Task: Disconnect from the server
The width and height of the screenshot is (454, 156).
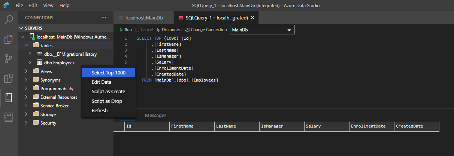Action: pyautogui.click(x=169, y=30)
